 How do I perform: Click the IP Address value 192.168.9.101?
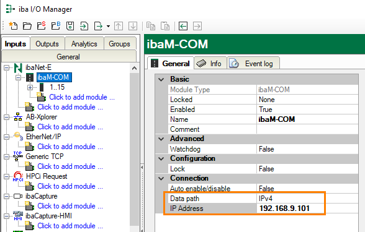click(284, 208)
